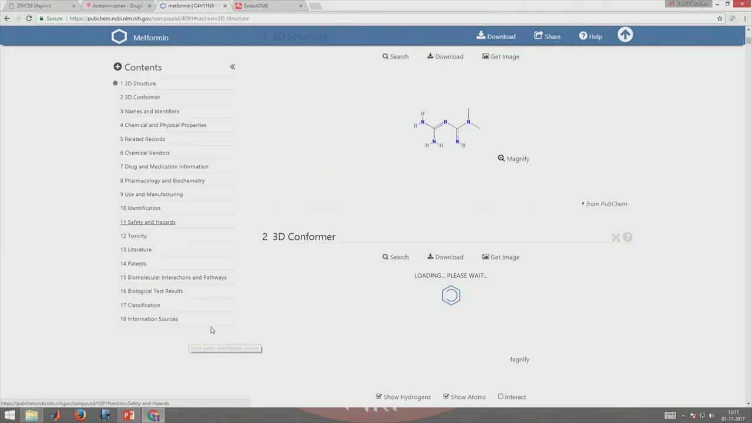Open 6 Chemical Vendors section
The image size is (752, 423).
(x=145, y=153)
